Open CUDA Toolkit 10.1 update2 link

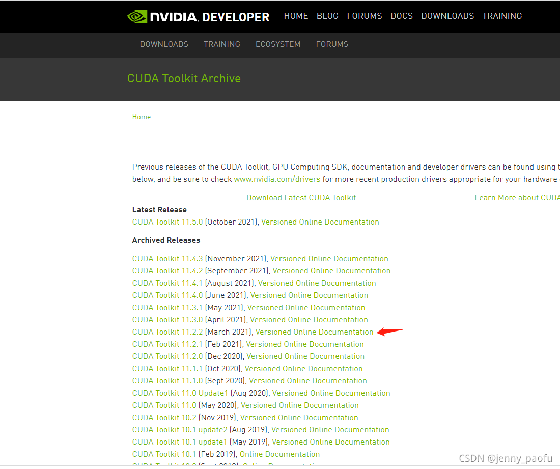[x=180, y=430]
